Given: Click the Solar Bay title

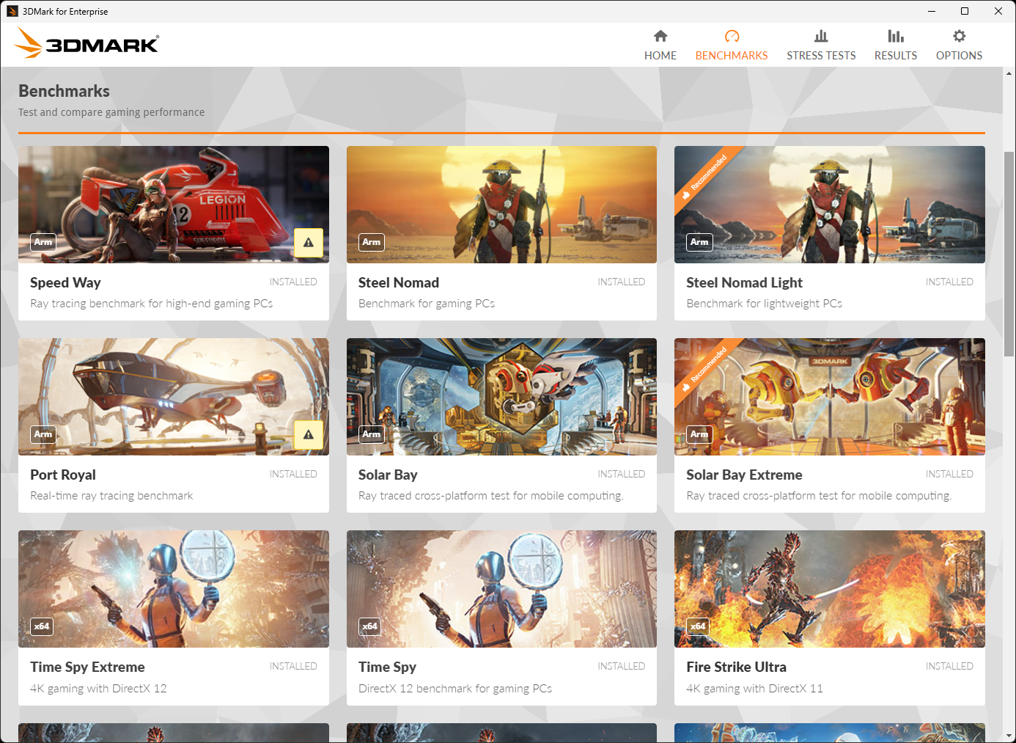Looking at the screenshot, I should (388, 475).
